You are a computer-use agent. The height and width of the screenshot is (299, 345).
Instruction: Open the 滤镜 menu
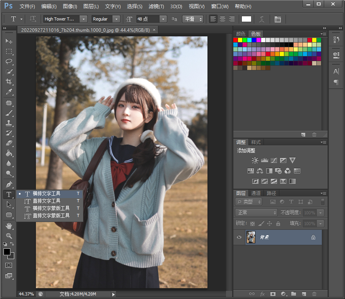coord(156,6)
